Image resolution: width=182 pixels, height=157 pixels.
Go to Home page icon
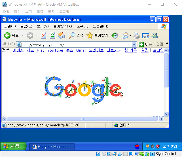(62, 35)
